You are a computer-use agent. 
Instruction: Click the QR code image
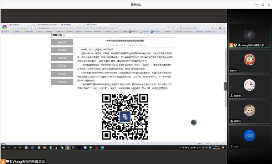click(x=125, y=117)
